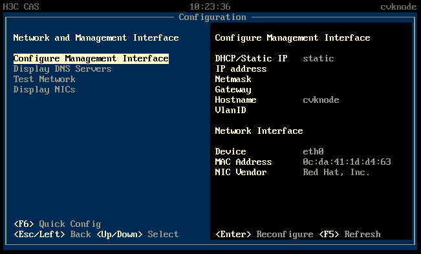
Task: Click the Esc/Left Back hint
Action: [52, 234]
